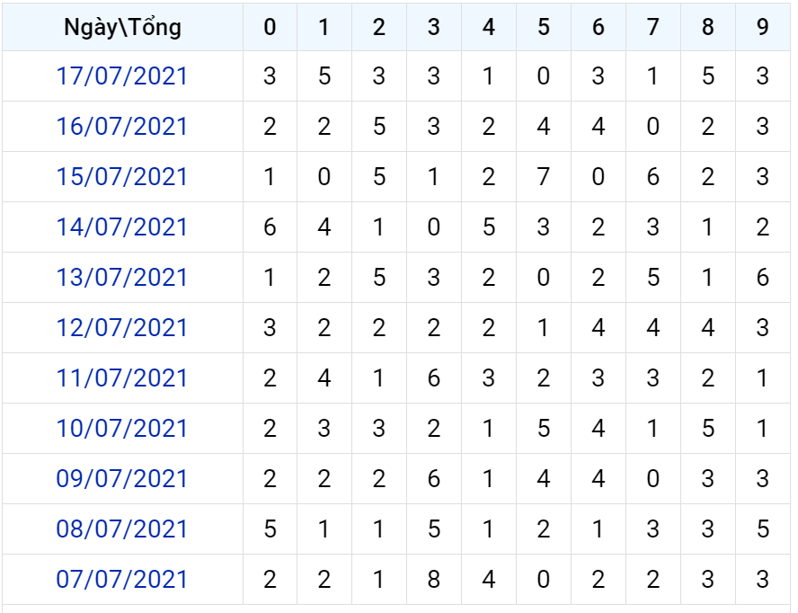The width and height of the screenshot is (798, 613).
Task: Open the 16/07/2021 date link
Action: (x=122, y=127)
